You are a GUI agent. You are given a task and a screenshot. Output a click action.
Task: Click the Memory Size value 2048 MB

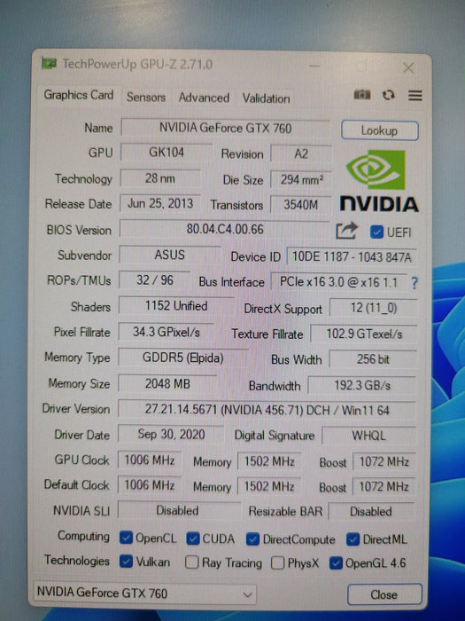pyautogui.click(x=167, y=383)
